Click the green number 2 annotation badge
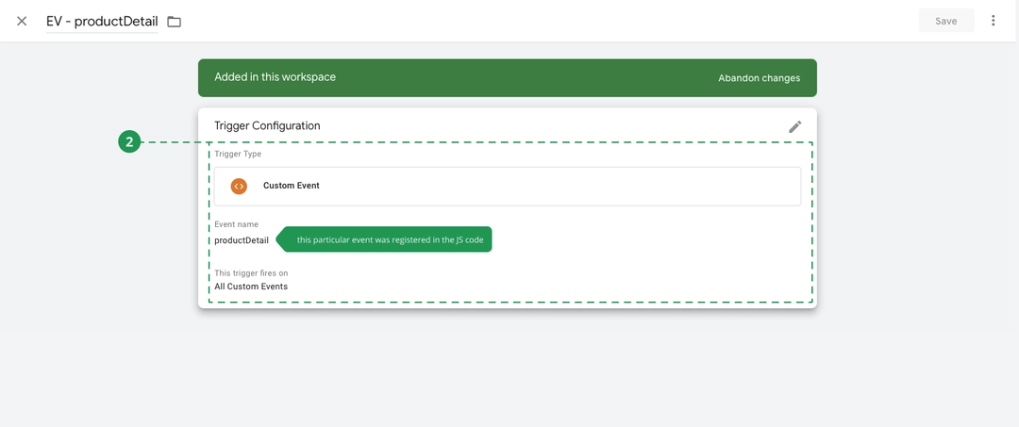This screenshot has height=427, width=1019. (x=129, y=142)
